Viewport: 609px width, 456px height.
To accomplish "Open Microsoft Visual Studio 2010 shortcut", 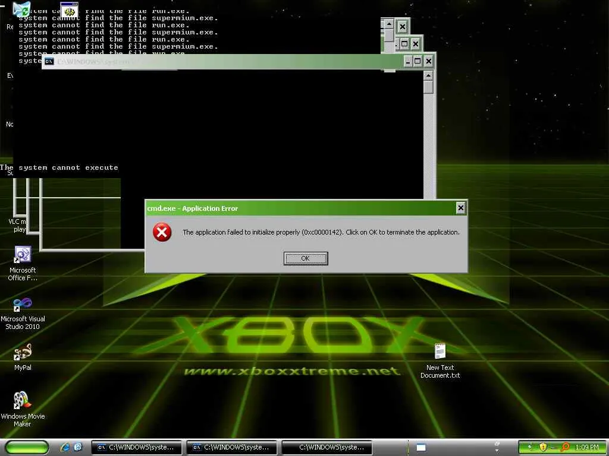I will [23, 313].
